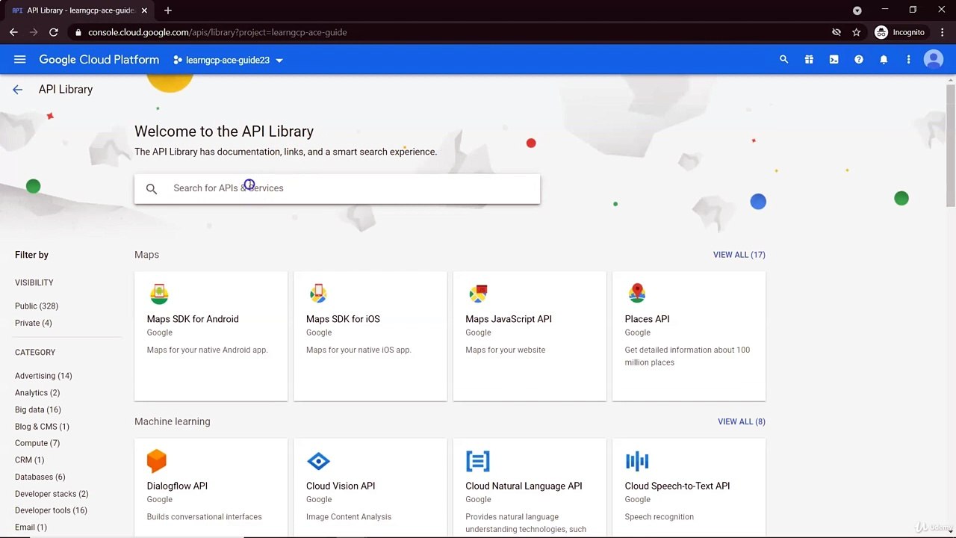956x538 pixels.
Task: Filter by Analytics (2) category
Action: click(37, 392)
